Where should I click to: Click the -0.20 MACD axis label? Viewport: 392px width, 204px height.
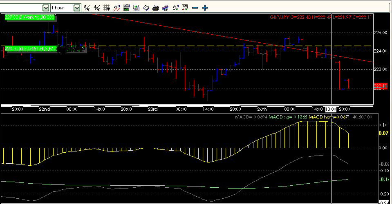tap(384, 194)
